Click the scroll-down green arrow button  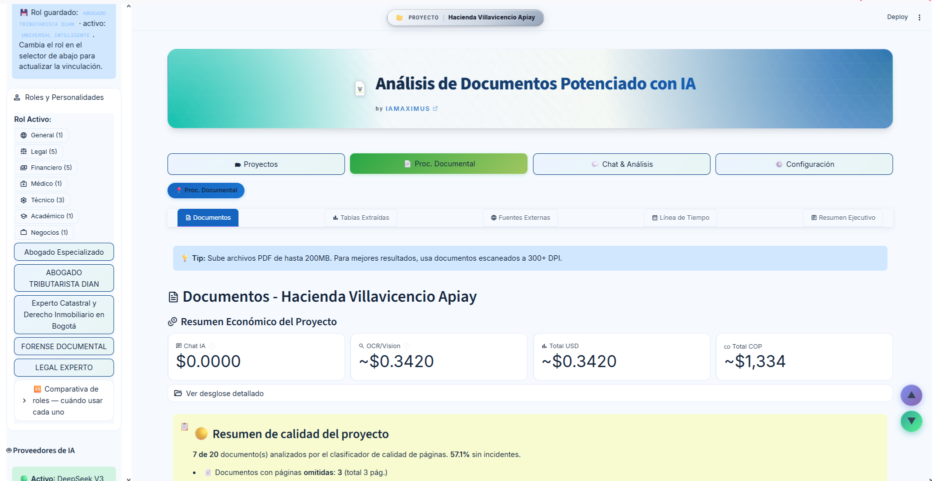[911, 421]
